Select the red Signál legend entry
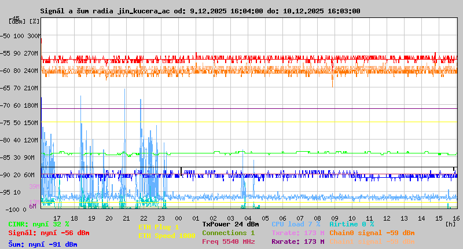 coord(49,233)
